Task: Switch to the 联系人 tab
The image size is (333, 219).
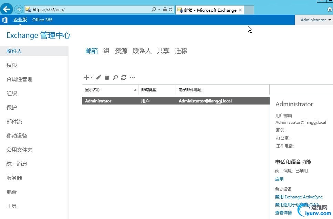Action: tap(142, 51)
